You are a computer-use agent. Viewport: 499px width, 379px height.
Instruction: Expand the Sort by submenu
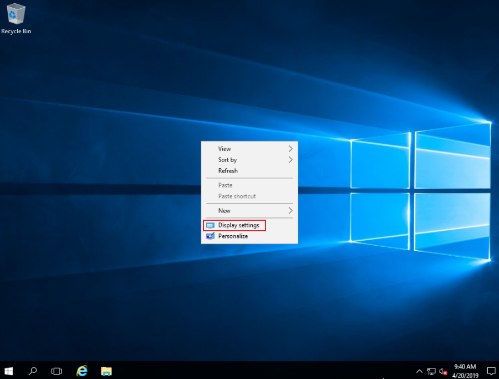click(249, 160)
